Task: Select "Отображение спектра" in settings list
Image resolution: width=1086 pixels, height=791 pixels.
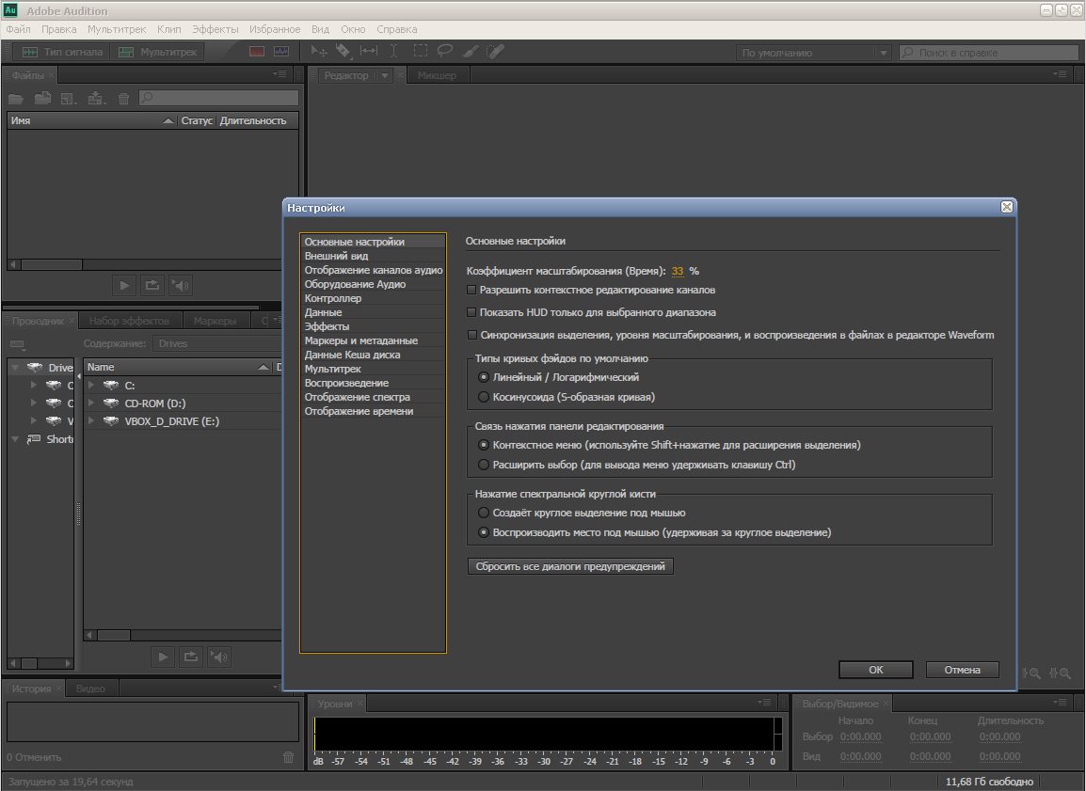Action: 357,397
